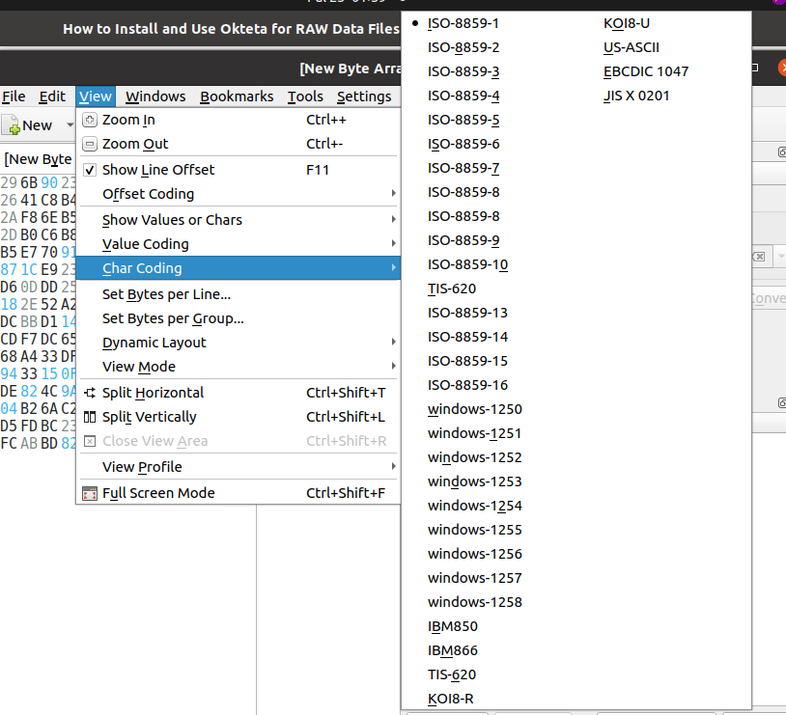Select windows-1250 encoding

tap(475, 409)
